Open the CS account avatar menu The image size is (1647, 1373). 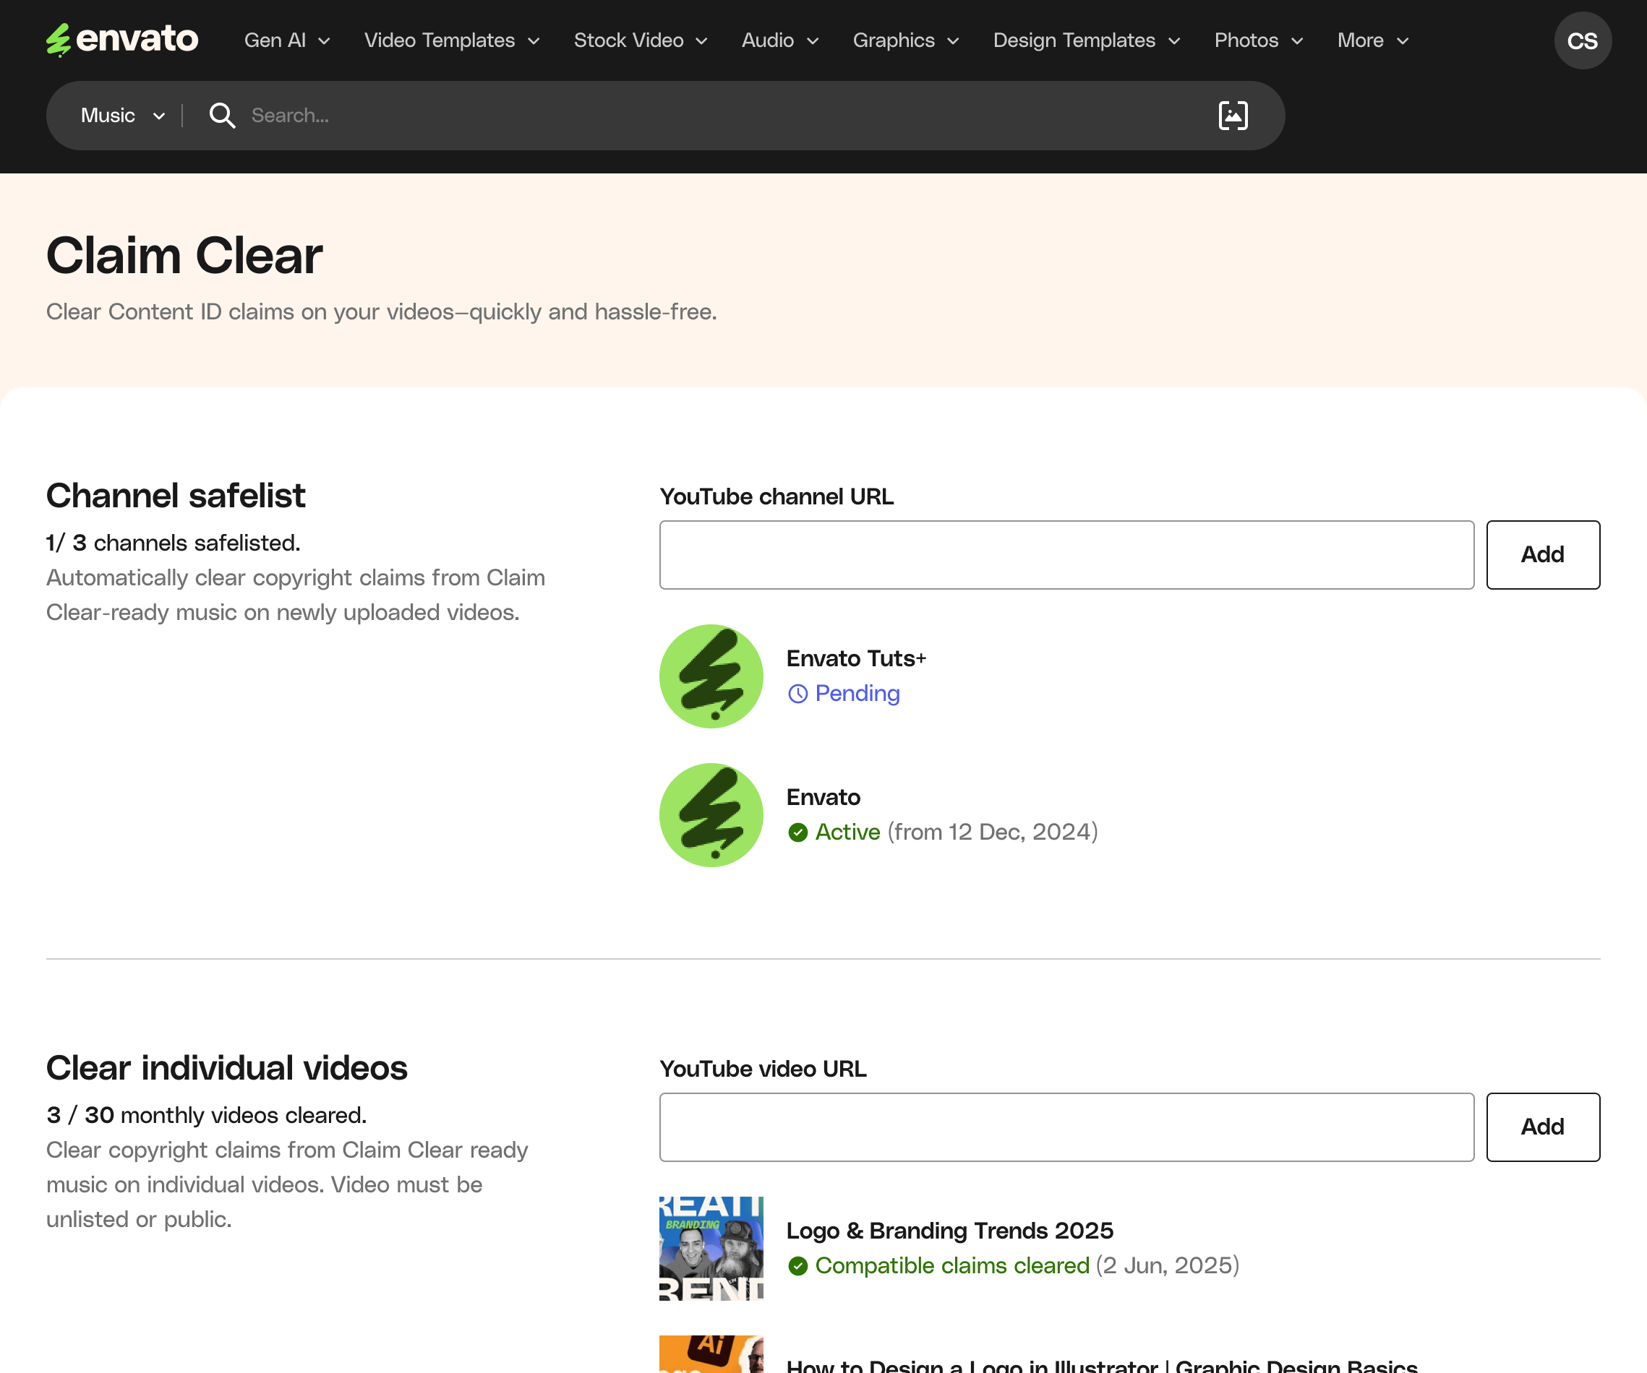1582,40
